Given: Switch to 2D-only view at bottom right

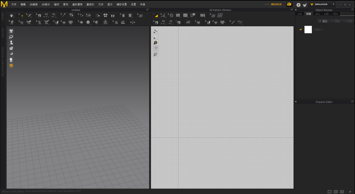Looking at the screenshot, I should (342, 192).
